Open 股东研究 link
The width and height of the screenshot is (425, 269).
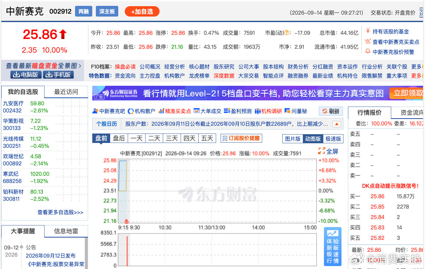pos(224,67)
